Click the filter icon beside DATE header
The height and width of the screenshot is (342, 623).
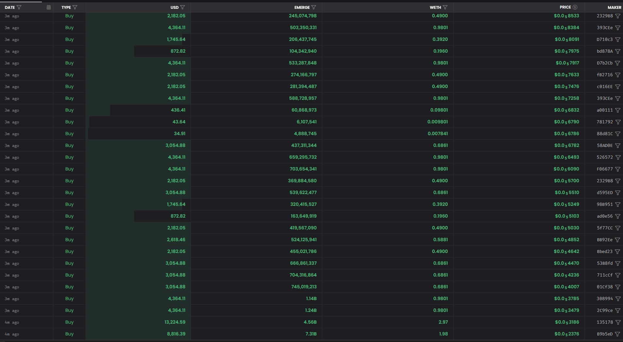click(19, 7)
